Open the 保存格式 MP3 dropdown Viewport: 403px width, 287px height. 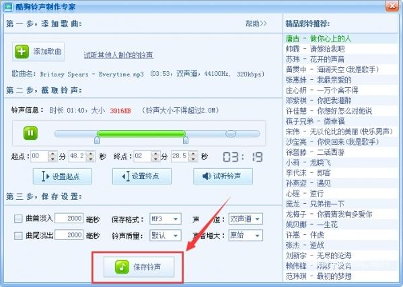(x=166, y=219)
